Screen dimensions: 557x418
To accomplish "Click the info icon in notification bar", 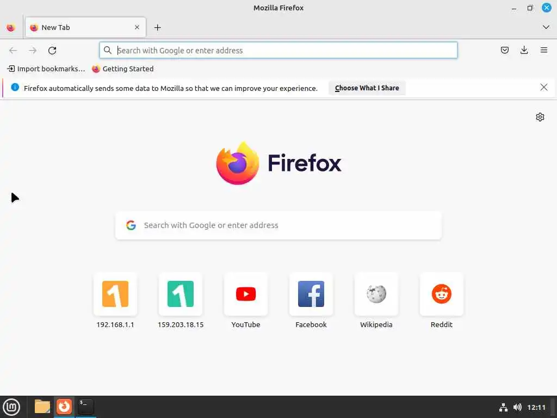I will pyautogui.click(x=15, y=88).
